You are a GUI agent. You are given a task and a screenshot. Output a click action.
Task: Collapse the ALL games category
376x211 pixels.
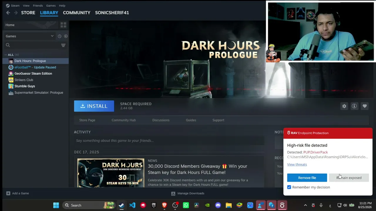[6, 55]
